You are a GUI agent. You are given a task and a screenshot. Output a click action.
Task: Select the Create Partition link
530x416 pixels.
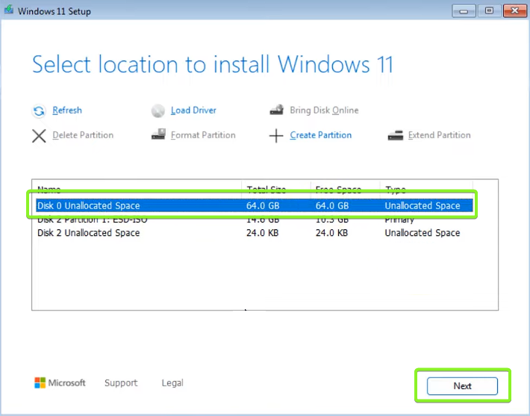[x=320, y=135]
